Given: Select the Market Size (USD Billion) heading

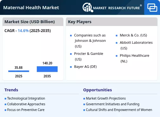Looking at the screenshot, I should coord(29,22).
